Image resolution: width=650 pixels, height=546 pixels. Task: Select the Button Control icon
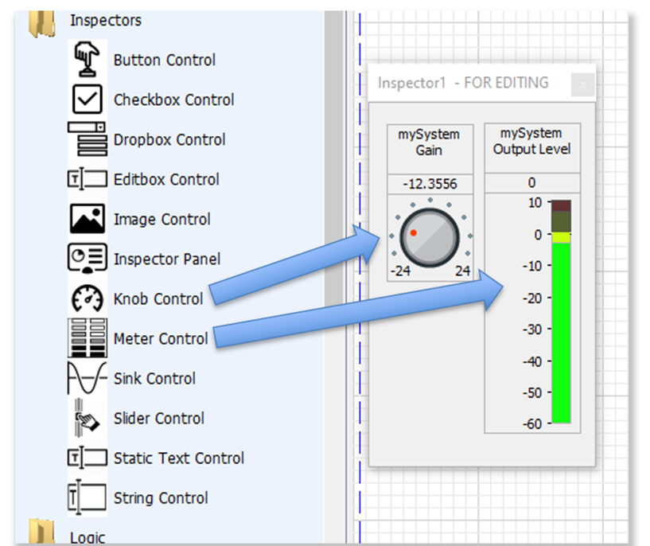pos(87,60)
